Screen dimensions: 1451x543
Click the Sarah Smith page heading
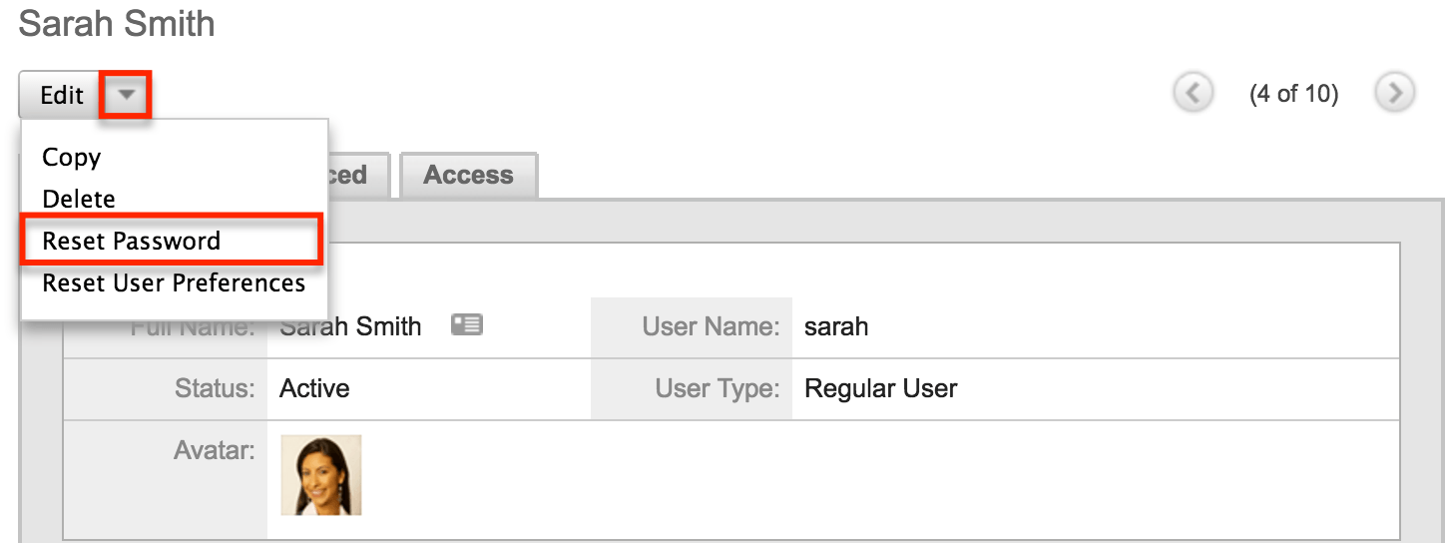[117, 23]
